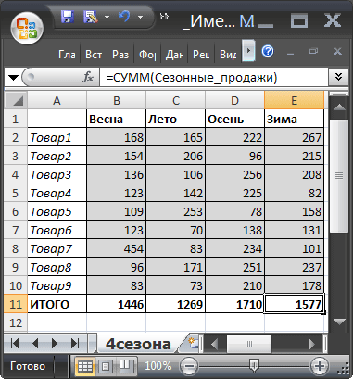Expand the formula bar with chevron
353x379 pixels.
coord(338,77)
